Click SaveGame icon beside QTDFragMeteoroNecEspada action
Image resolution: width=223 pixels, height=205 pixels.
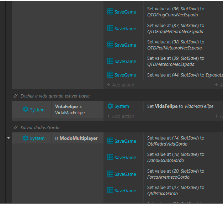[110, 28]
